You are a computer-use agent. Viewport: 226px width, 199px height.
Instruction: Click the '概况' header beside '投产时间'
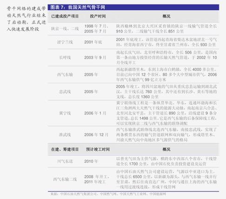coord(166,16)
